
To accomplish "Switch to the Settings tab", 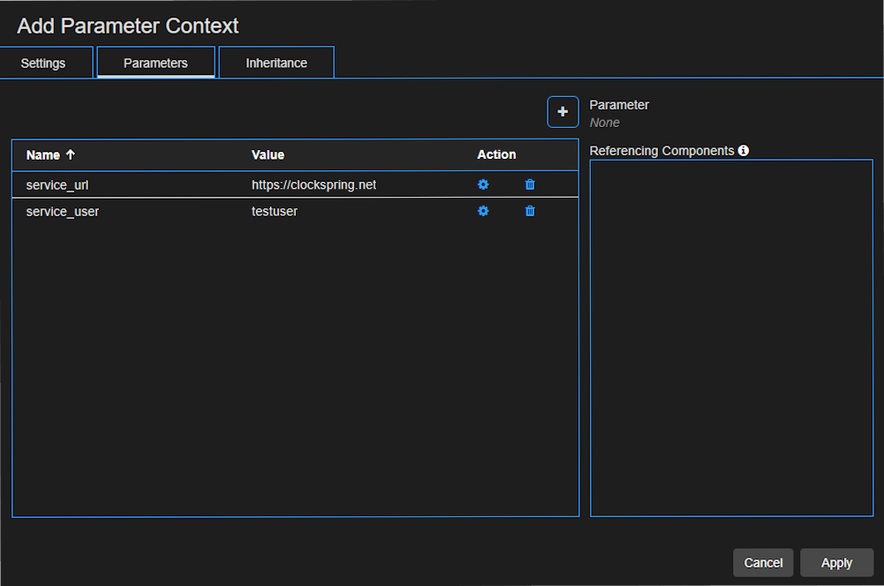I will point(42,63).
